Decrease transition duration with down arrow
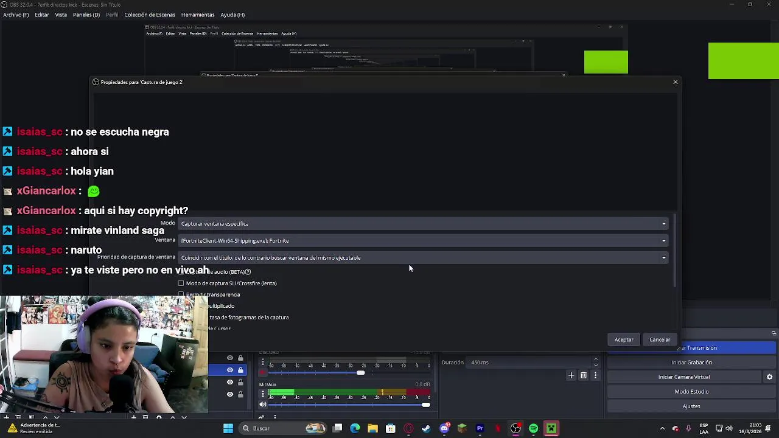779x438 pixels. [x=596, y=365]
